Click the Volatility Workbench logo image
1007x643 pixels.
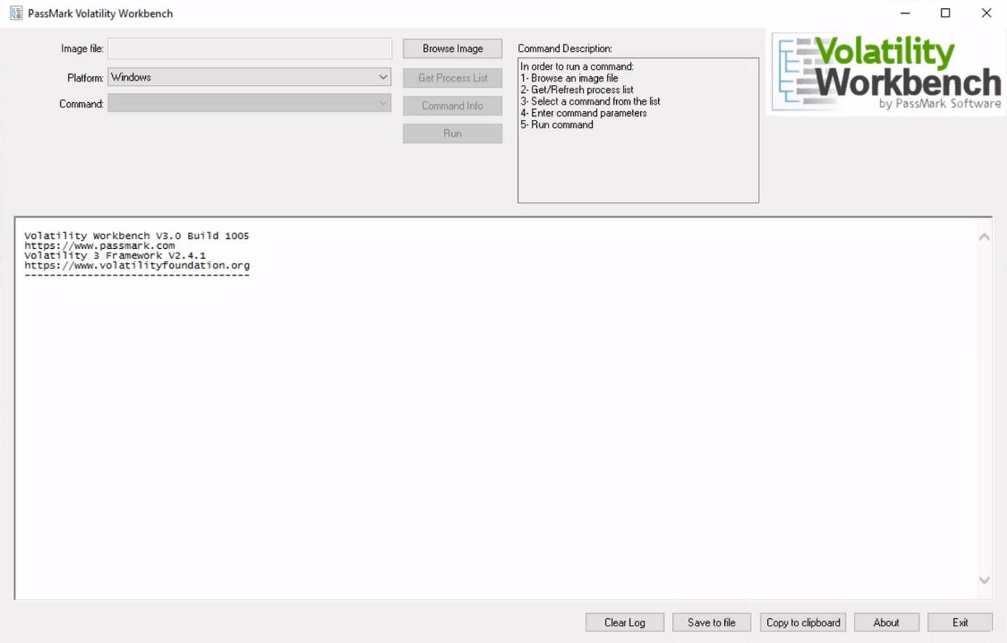(887, 73)
